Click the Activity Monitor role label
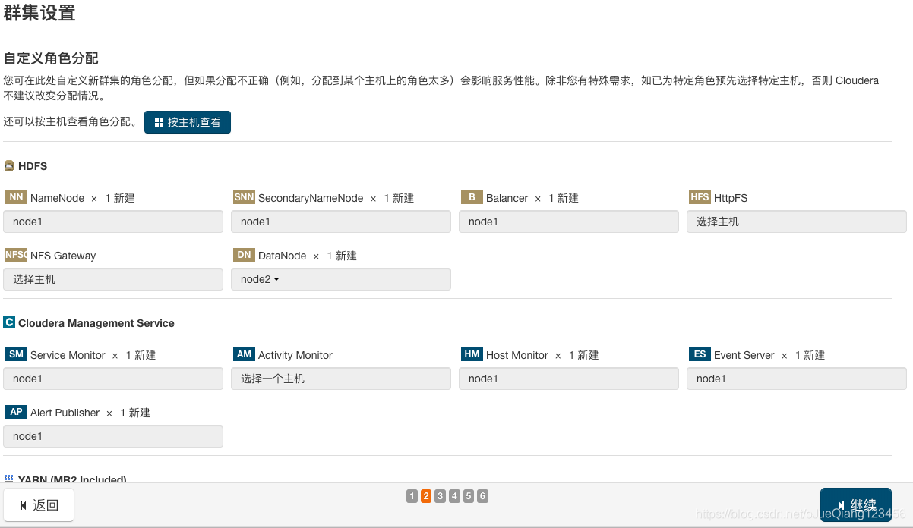The height and width of the screenshot is (528, 913). point(295,355)
